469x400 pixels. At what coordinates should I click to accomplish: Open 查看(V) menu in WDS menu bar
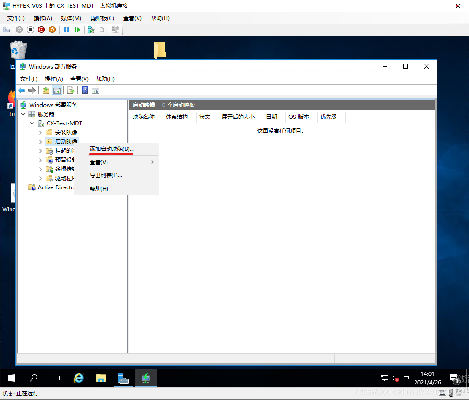[x=79, y=79]
